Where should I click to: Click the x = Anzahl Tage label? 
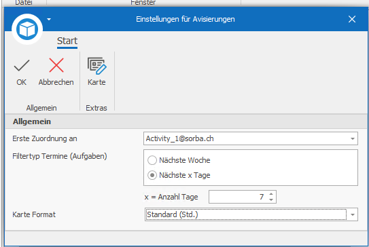point(171,197)
